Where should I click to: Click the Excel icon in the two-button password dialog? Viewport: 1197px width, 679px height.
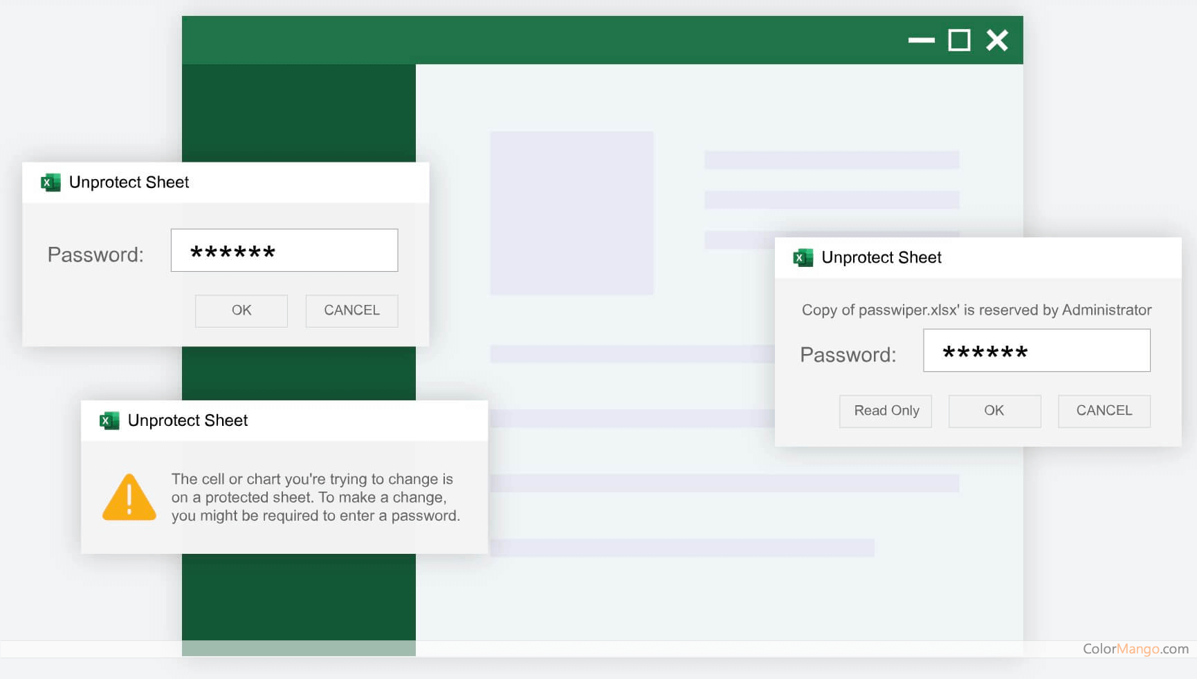[51, 183]
